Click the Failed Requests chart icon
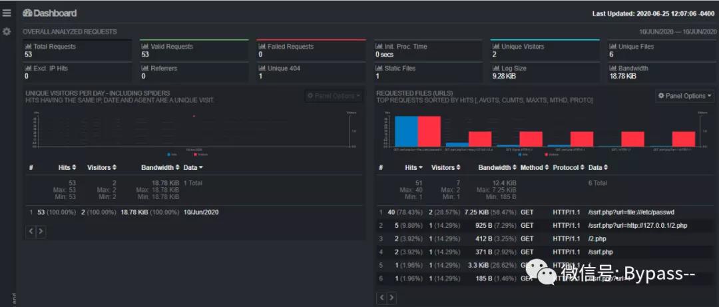Image resolution: width=719 pixels, height=307 pixels. coord(262,47)
